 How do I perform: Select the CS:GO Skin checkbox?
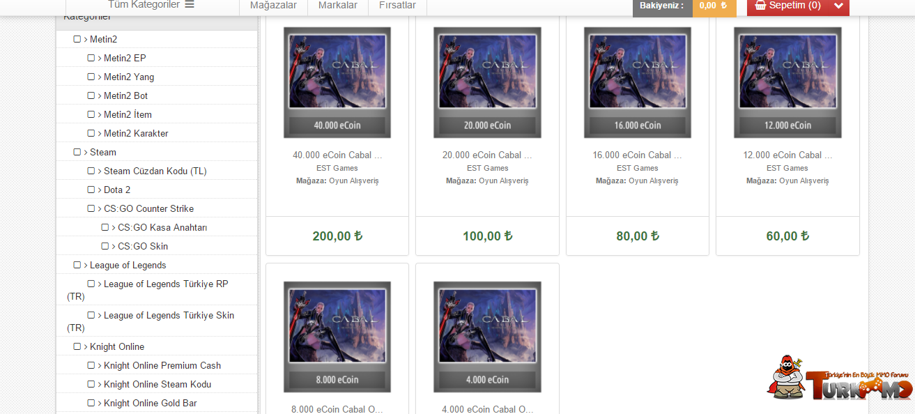(105, 246)
